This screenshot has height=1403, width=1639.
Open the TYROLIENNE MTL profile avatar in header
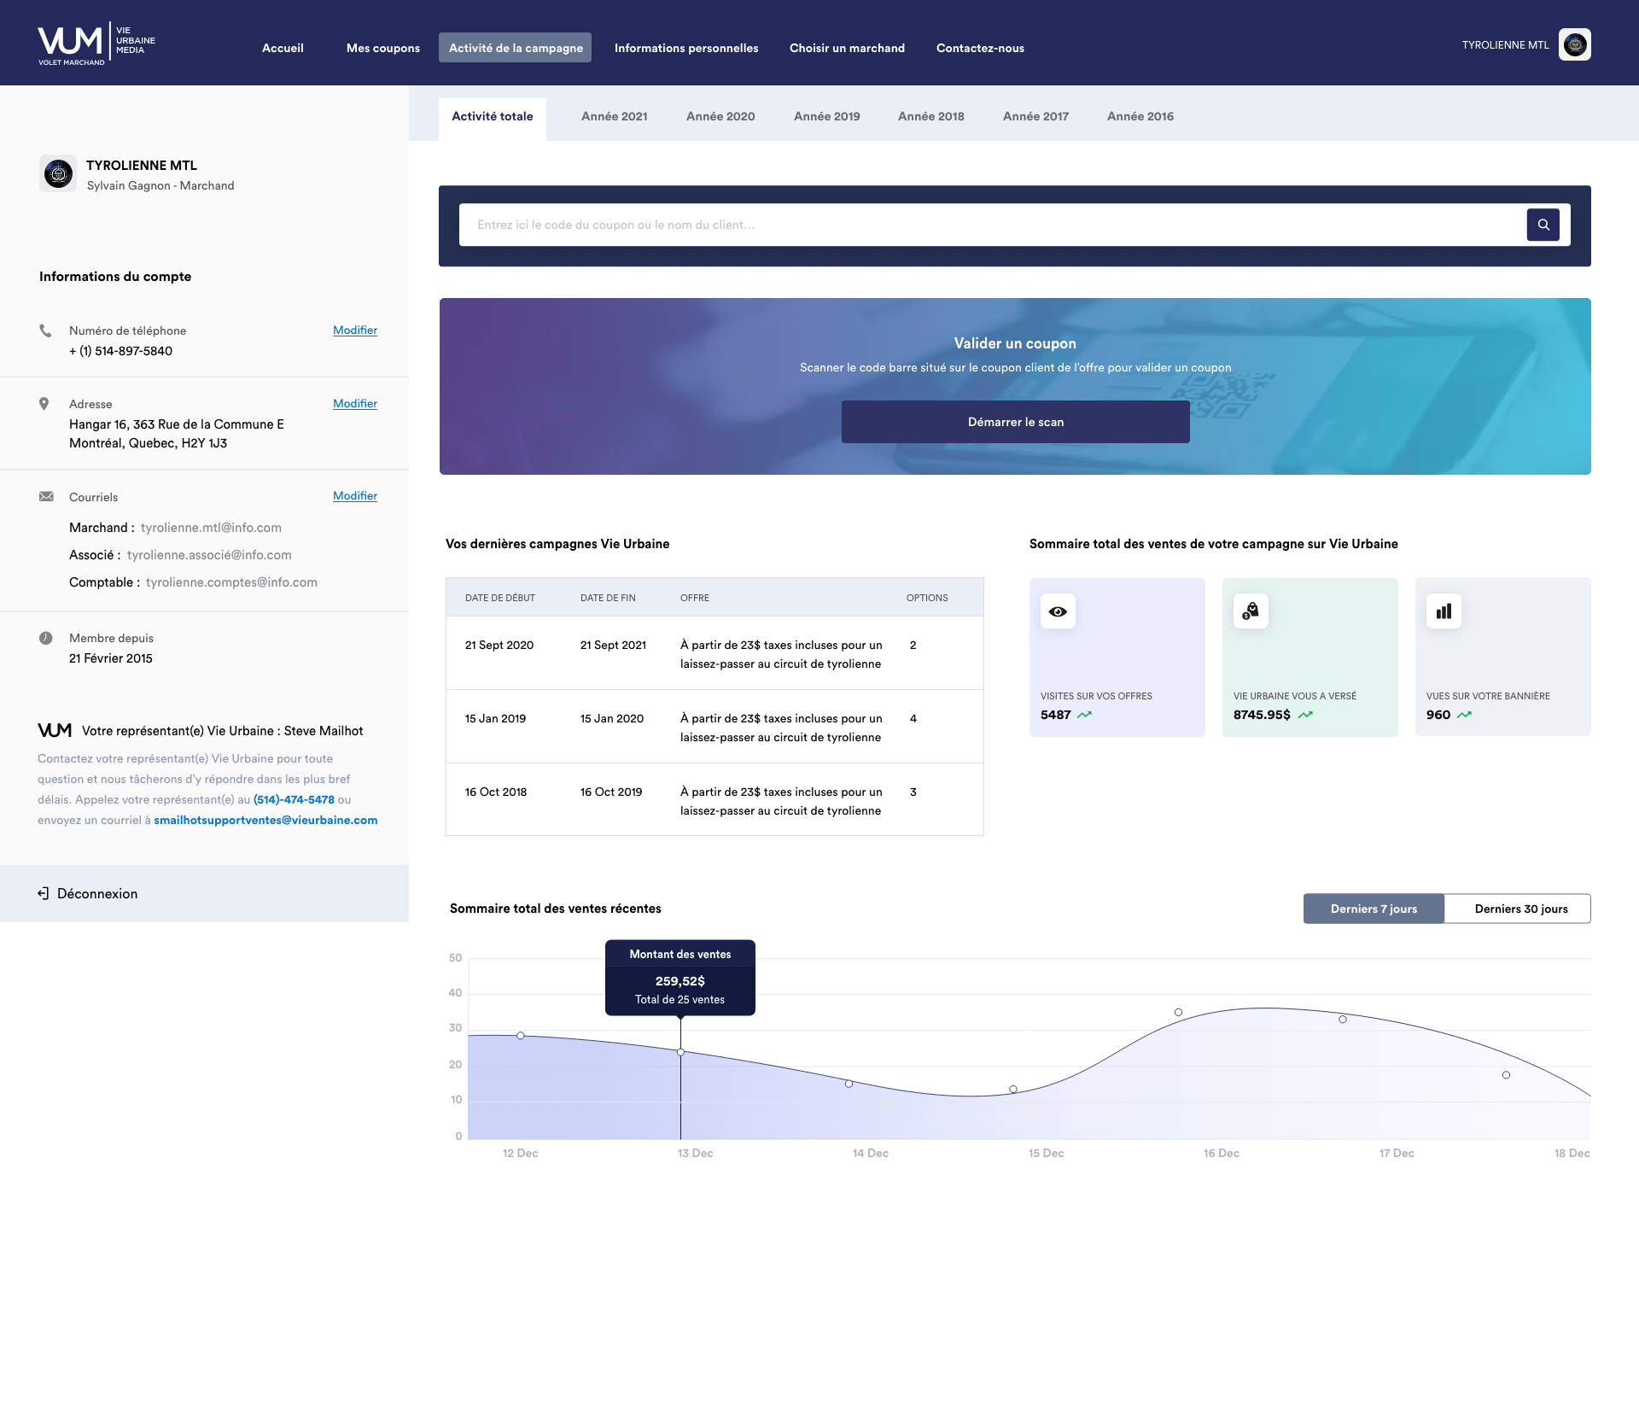[x=1574, y=44]
